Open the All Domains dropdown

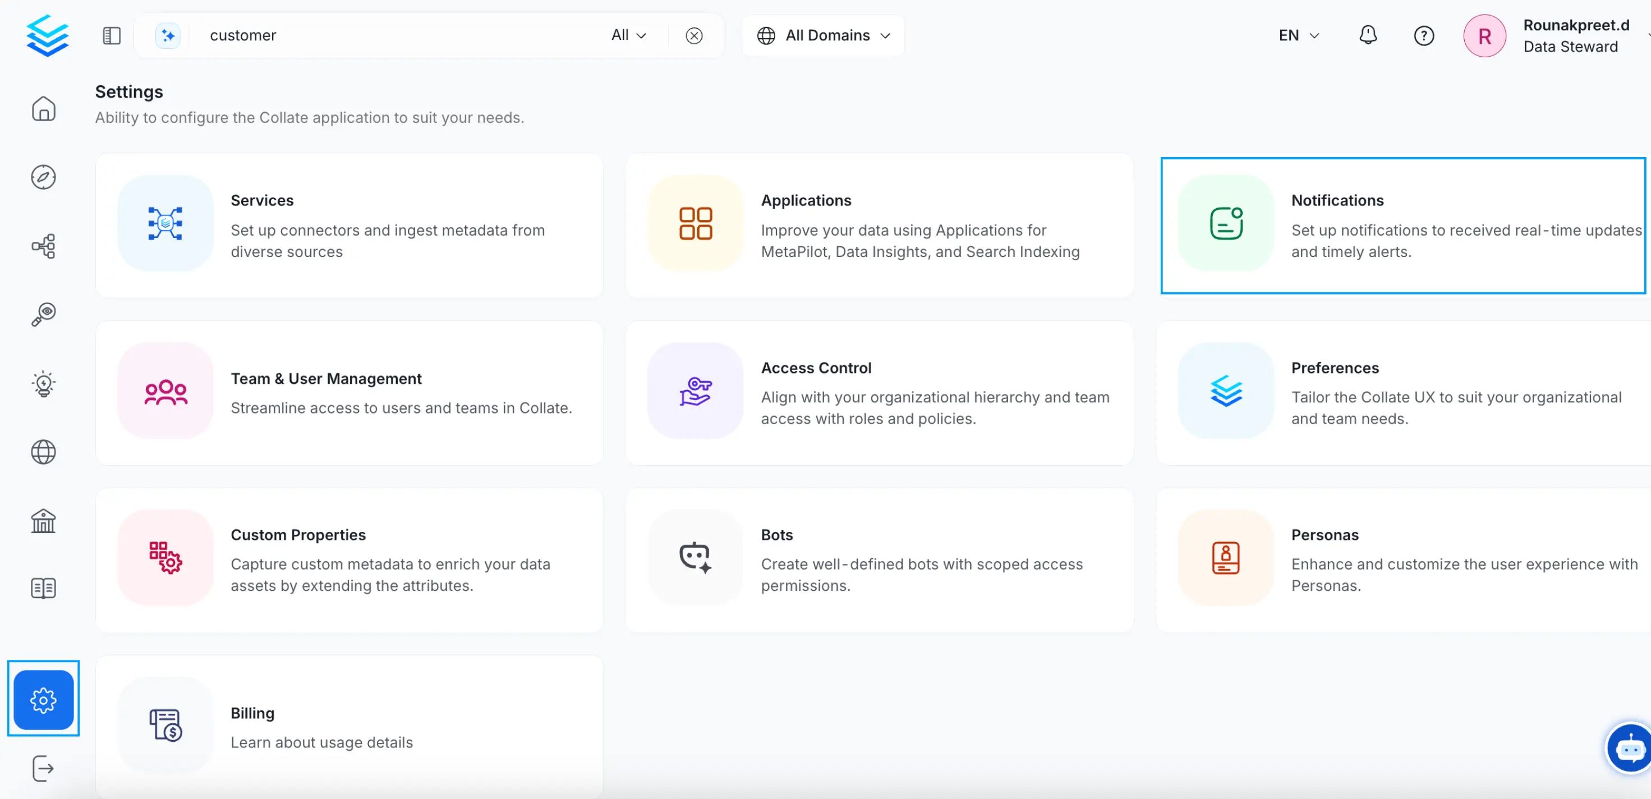(x=824, y=35)
